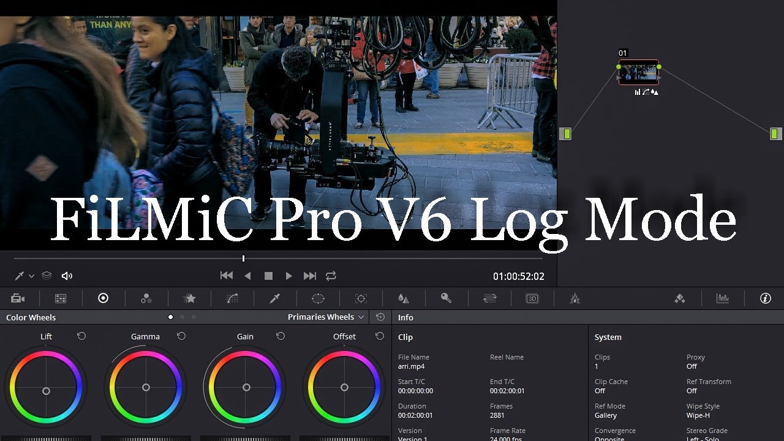
Task: Open the Keyframes palette
Action: pyautogui.click(x=679, y=298)
